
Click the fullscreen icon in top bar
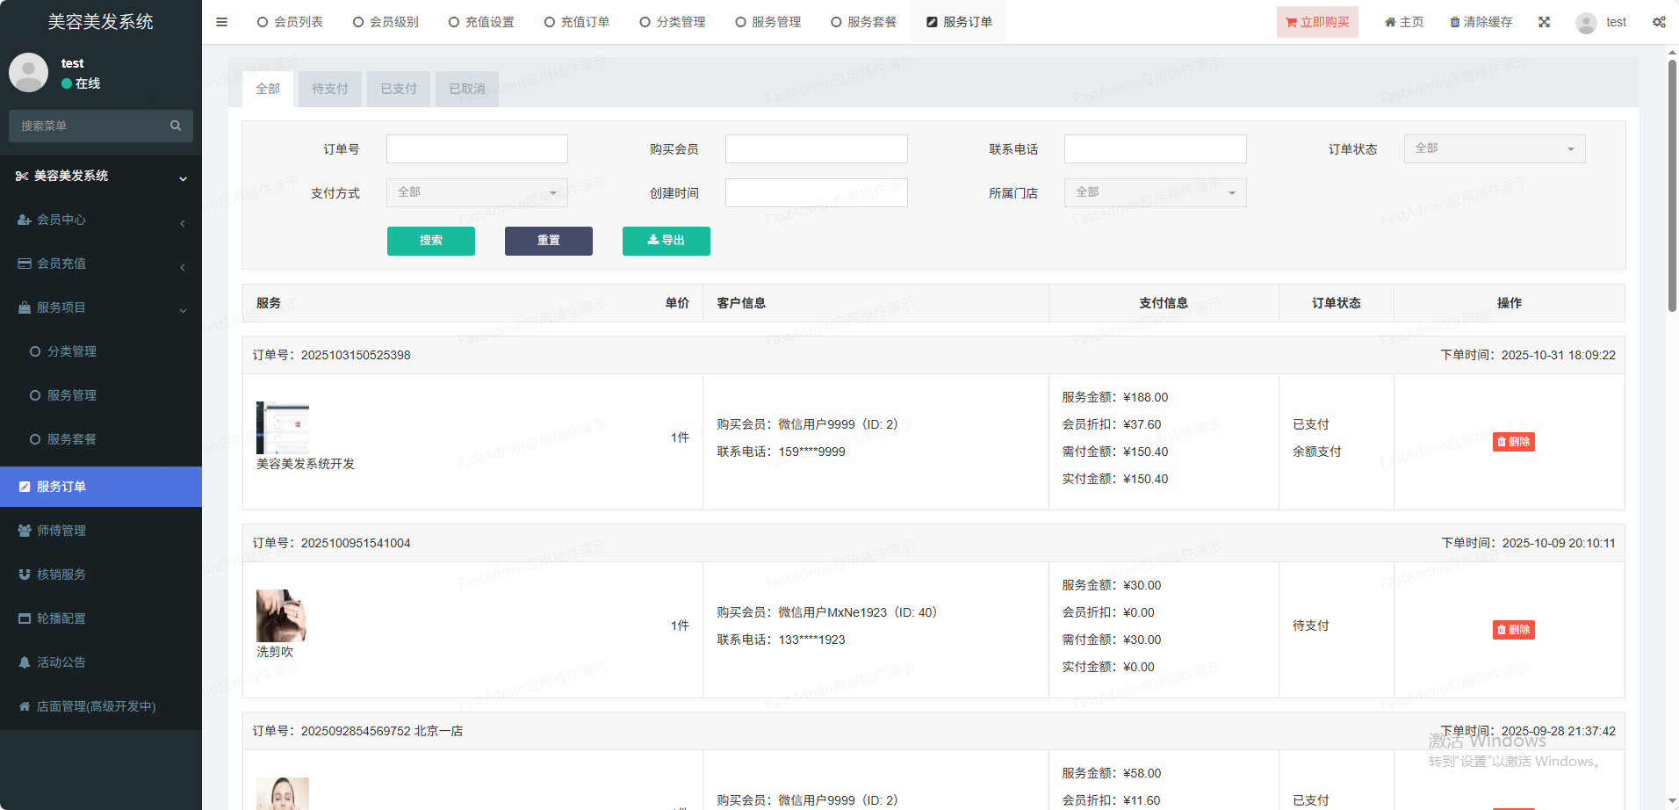1544,22
